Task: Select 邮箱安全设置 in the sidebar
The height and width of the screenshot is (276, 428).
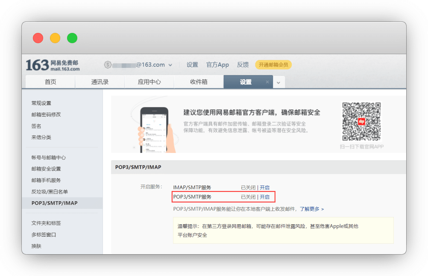Action: click(46, 169)
